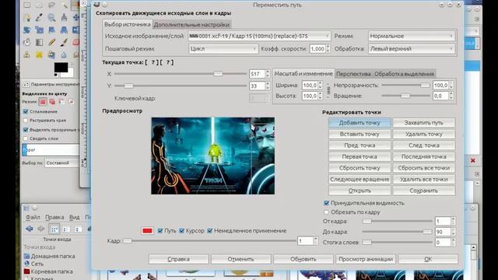Open Пошаговый режим Цикл dropdown
The width and height of the screenshot is (498, 280).
(x=223, y=49)
